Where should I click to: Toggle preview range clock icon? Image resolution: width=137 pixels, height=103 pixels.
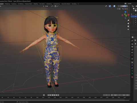(112, 95)
